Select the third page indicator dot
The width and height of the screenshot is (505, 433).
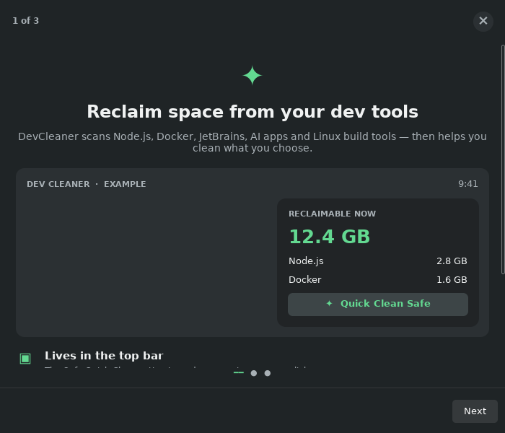[268, 373]
